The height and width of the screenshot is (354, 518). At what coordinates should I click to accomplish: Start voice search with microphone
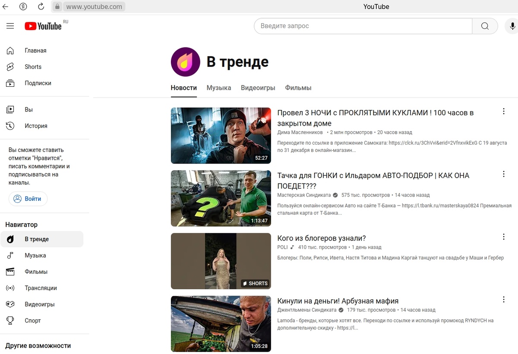(x=512, y=26)
